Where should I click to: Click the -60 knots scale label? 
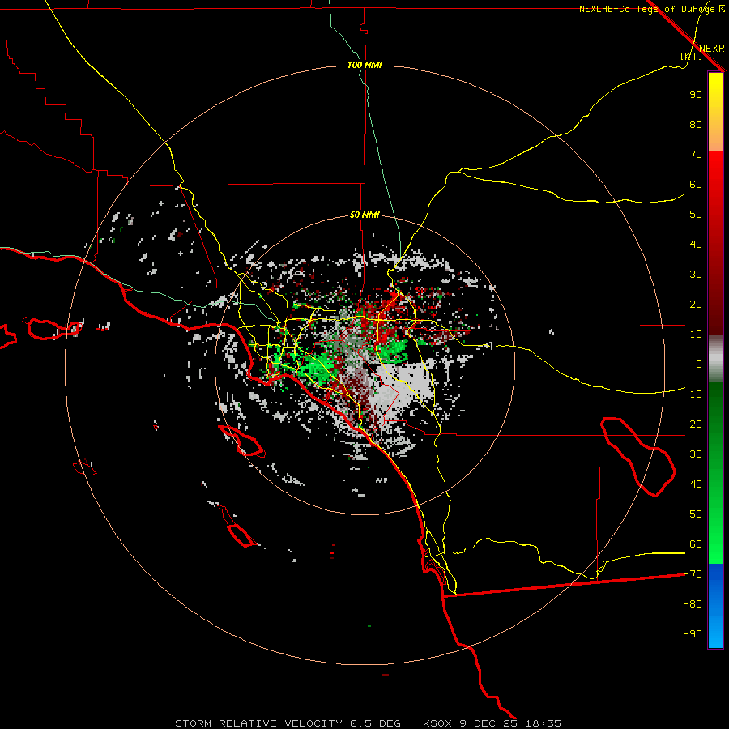tap(693, 544)
